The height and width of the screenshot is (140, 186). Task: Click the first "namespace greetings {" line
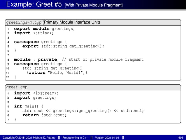click(x=40, y=42)
